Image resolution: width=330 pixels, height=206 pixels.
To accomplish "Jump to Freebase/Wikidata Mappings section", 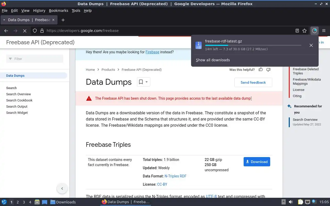I will click(x=307, y=81).
